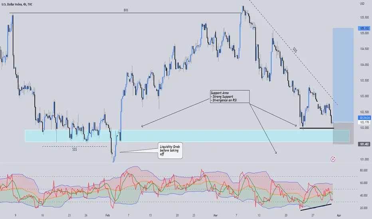Viewport: 372px width, 219px height.
Task: Select the black RSI divergence trendline
Action: (x=316, y=207)
